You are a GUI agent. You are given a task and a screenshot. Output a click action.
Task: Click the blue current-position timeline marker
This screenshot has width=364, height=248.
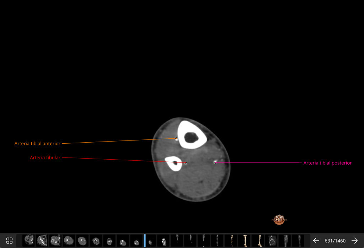point(145,240)
